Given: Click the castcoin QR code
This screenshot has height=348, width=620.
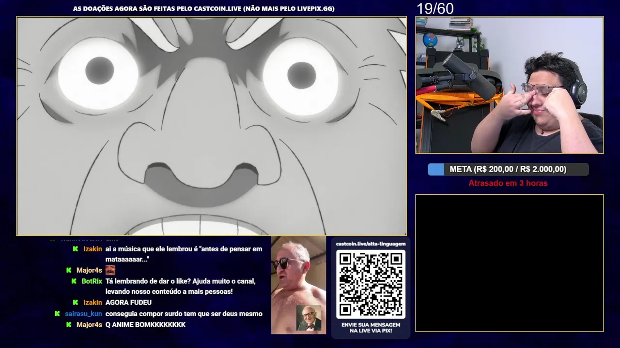Looking at the screenshot, I should [x=371, y=285].
